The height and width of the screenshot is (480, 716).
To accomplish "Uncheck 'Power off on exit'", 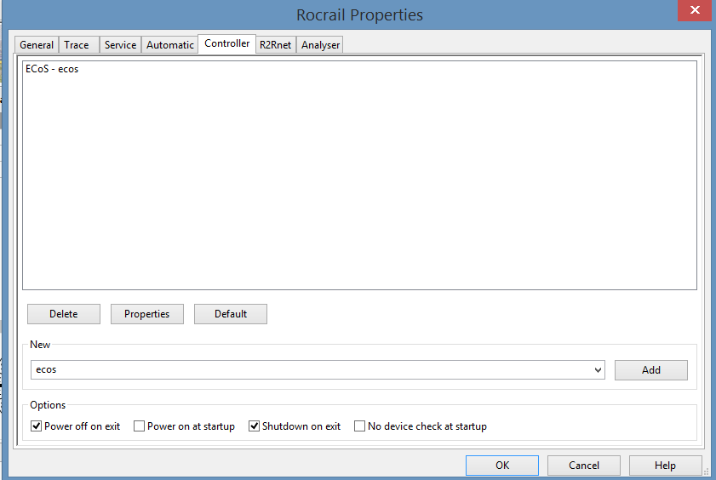I will pos(37,426).
